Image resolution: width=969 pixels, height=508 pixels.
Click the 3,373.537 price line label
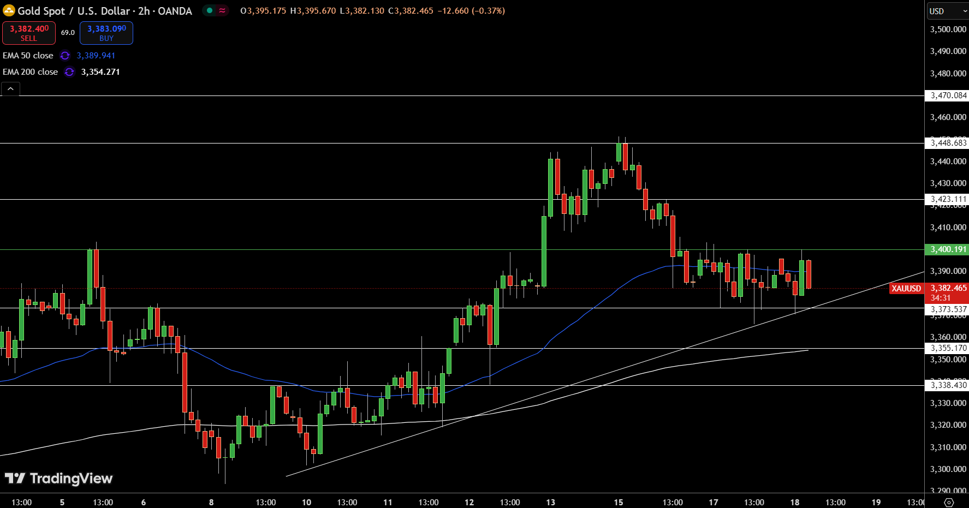tap(948, 309)
